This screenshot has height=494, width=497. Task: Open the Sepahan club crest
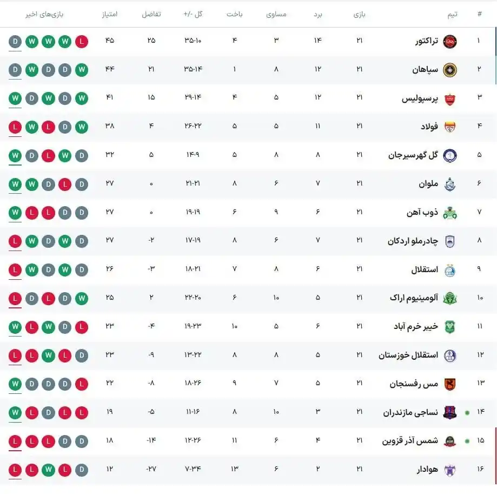click(449, 70)
